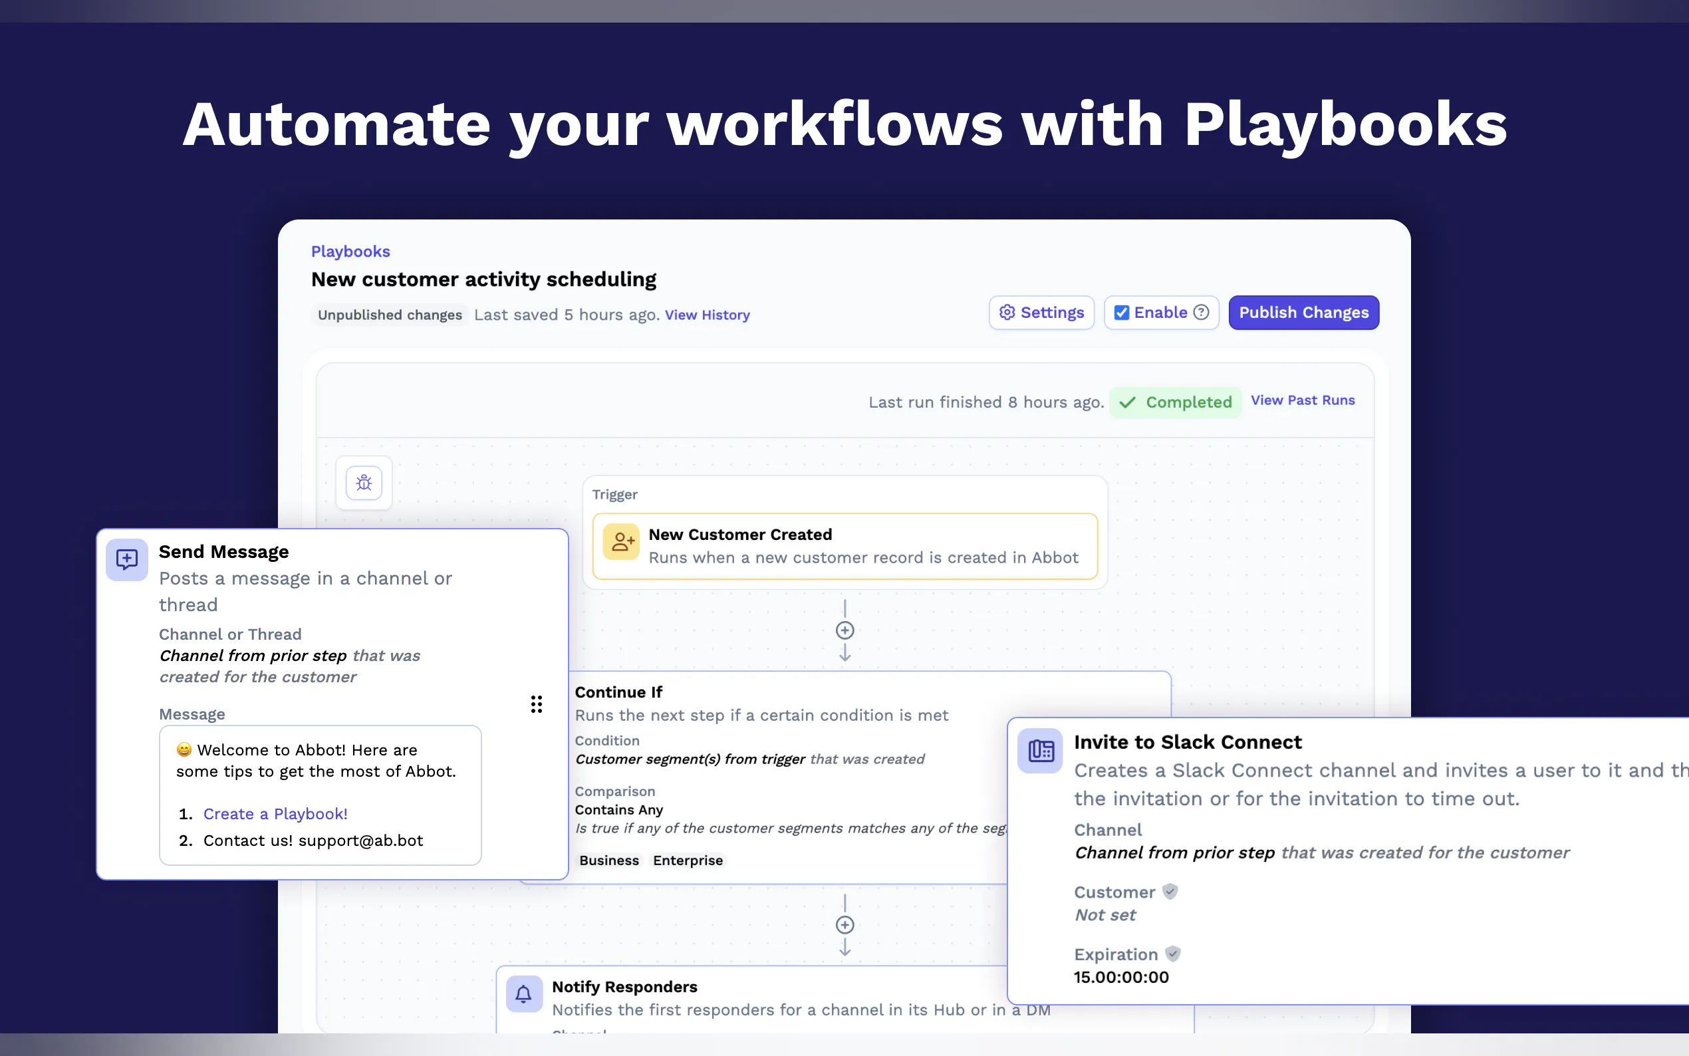This screenshot has height=1056, width=1689.
Task: Toggle the Enable checkbox
Action: coord(1121,312)
